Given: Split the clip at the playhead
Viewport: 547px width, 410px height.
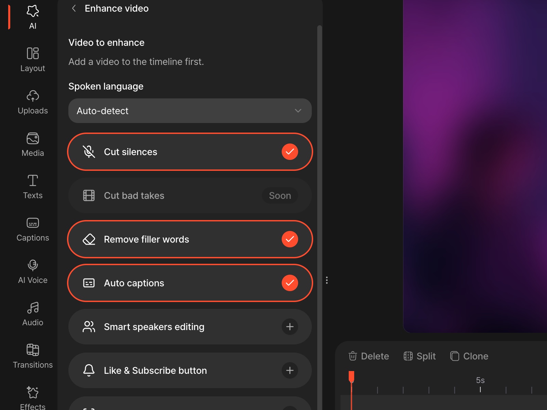Looking at the screenshot, I should pyautogui.click(x=419, y=356).
